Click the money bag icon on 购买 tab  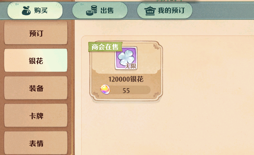tap(26, 11)
